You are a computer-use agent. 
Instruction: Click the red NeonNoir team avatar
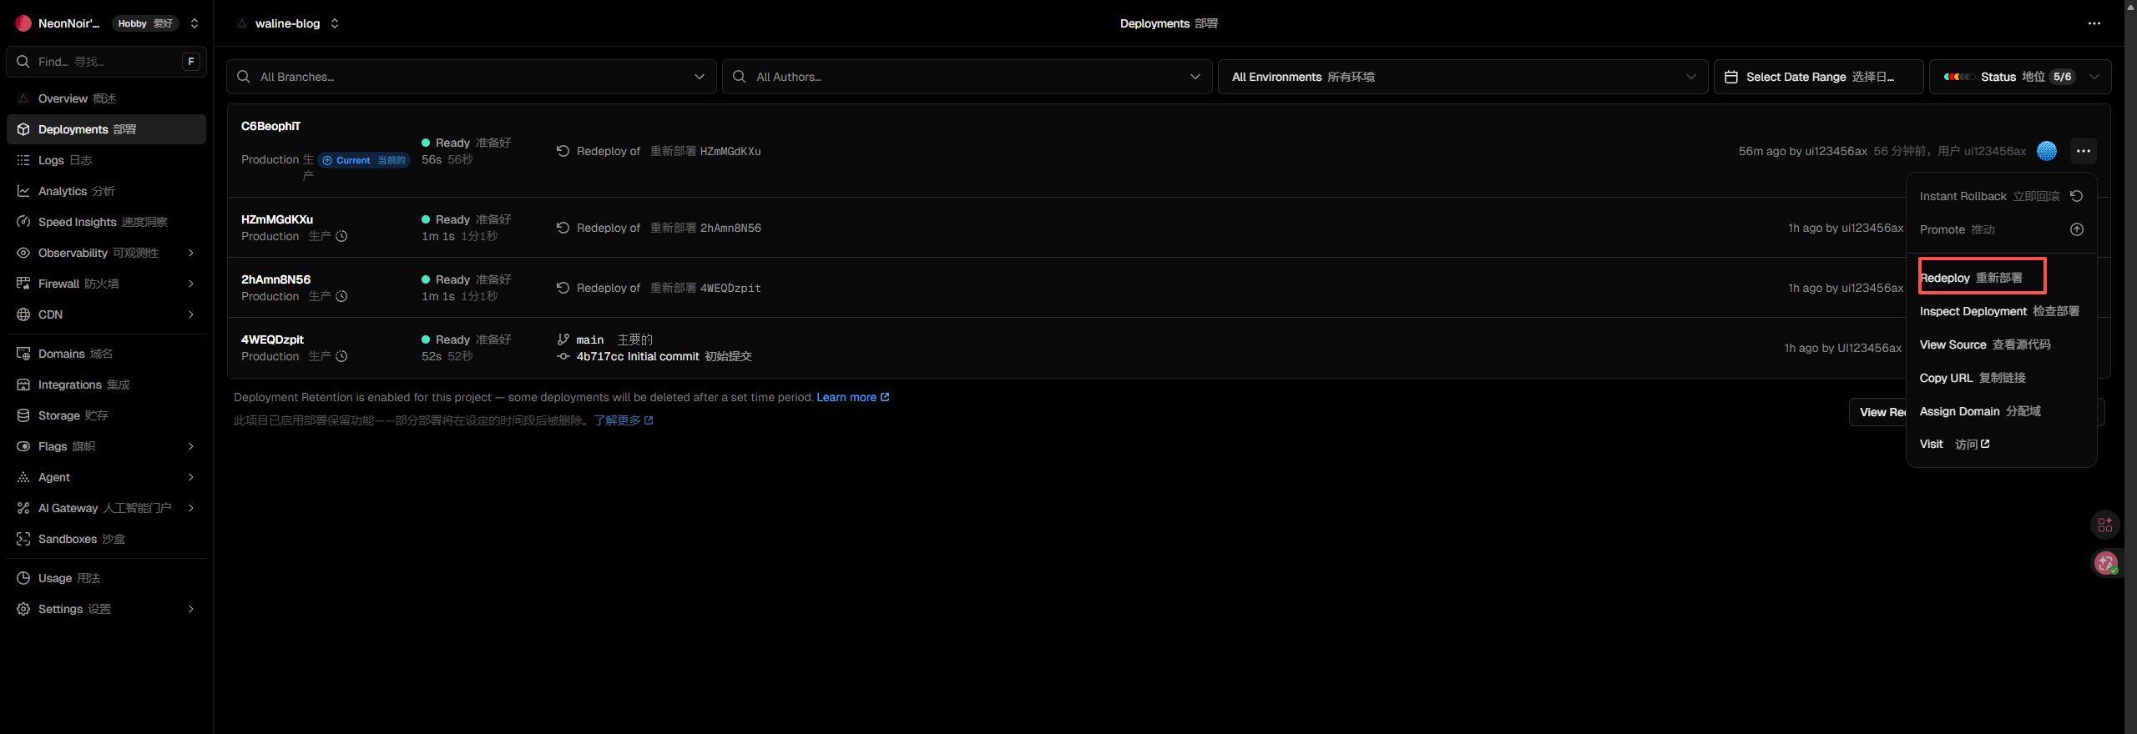pos(23,23)
